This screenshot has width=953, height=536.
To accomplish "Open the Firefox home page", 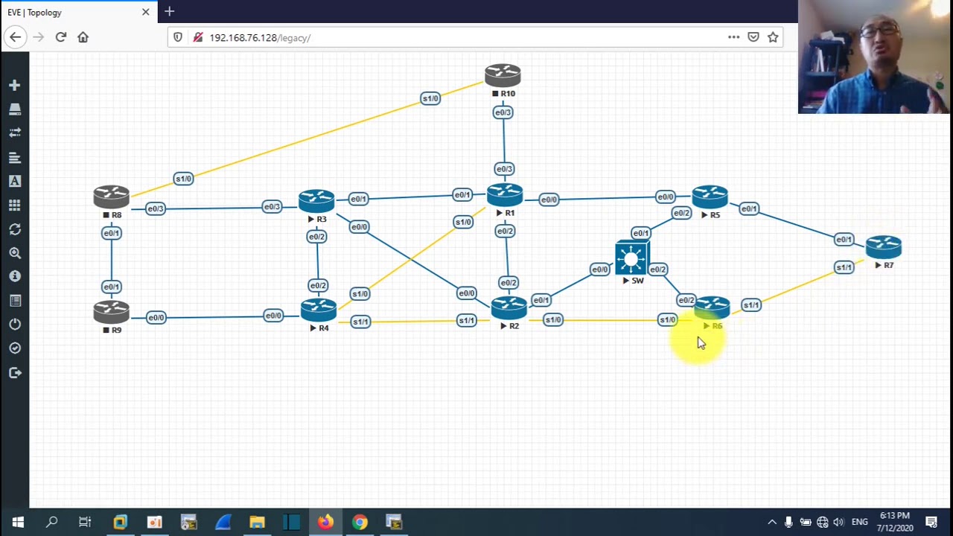I will pos(83,37).
